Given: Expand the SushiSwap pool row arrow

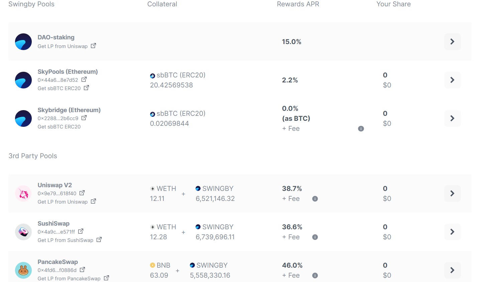Looking at the screenshot, I should [452, 232].
